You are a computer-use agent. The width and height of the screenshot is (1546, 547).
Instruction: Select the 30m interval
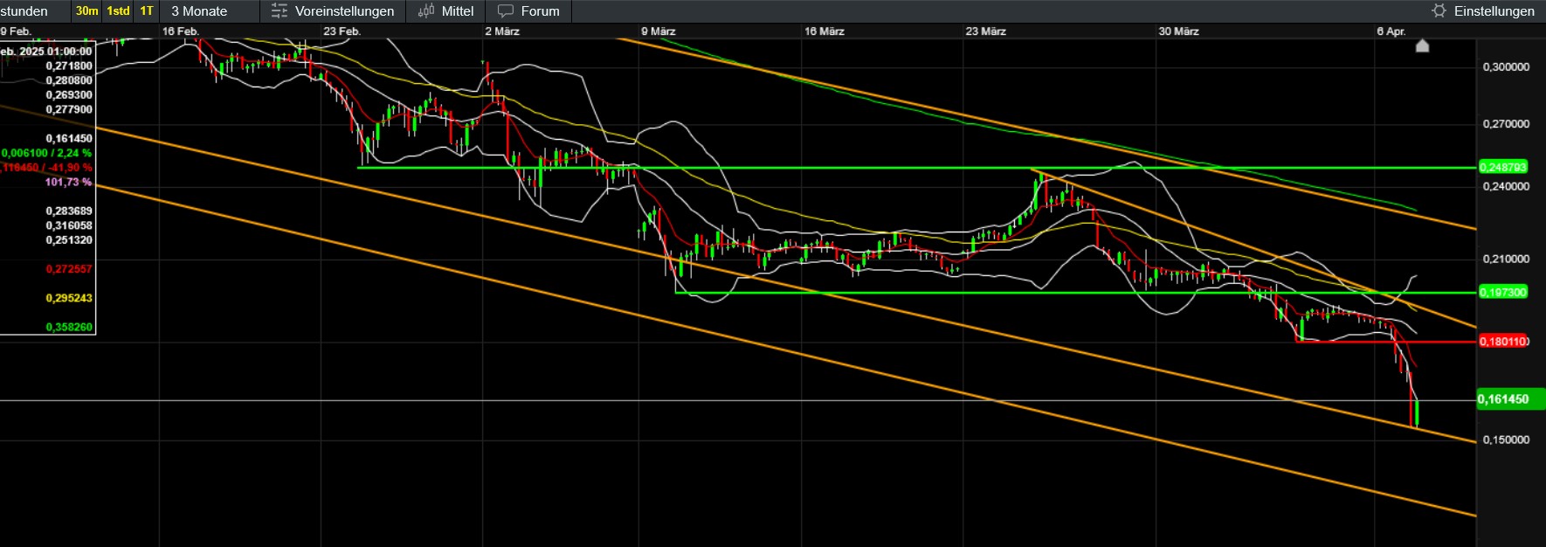(86, 11)
